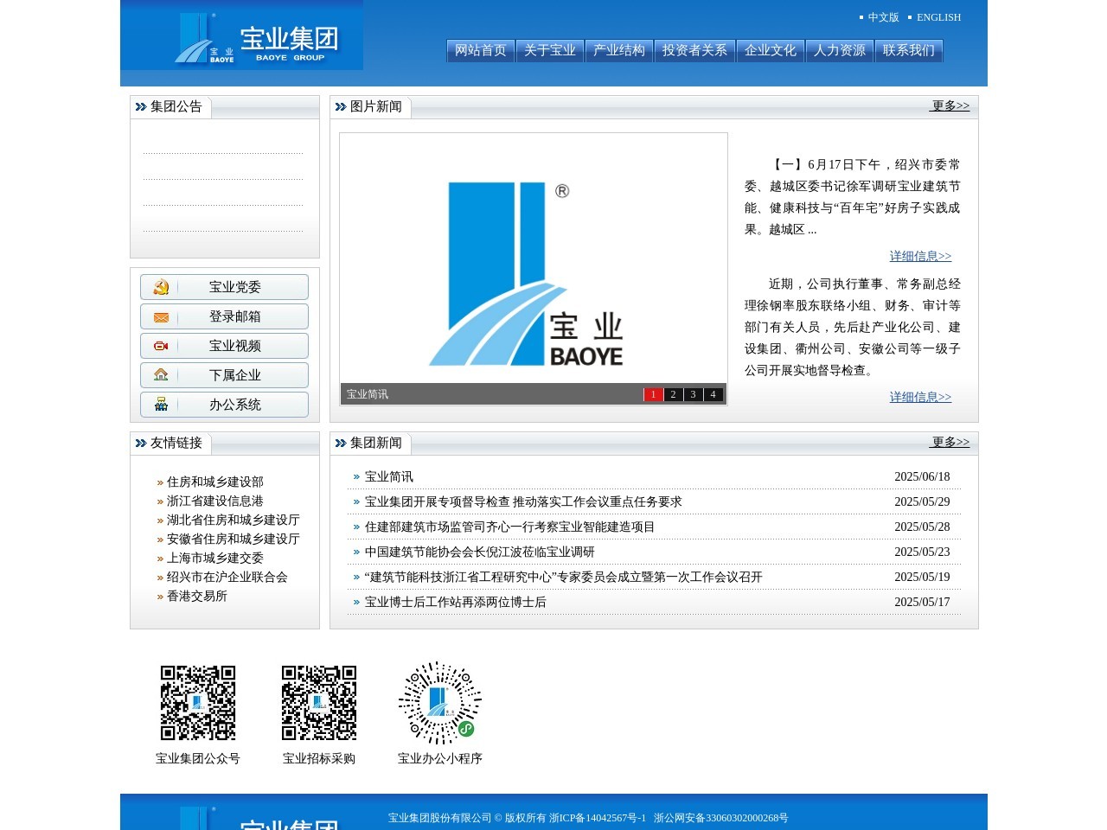The width and height of the screenshot is (1107, 830).
Task: Switch language to ENGLISH
Action: [x=938, y=17]
